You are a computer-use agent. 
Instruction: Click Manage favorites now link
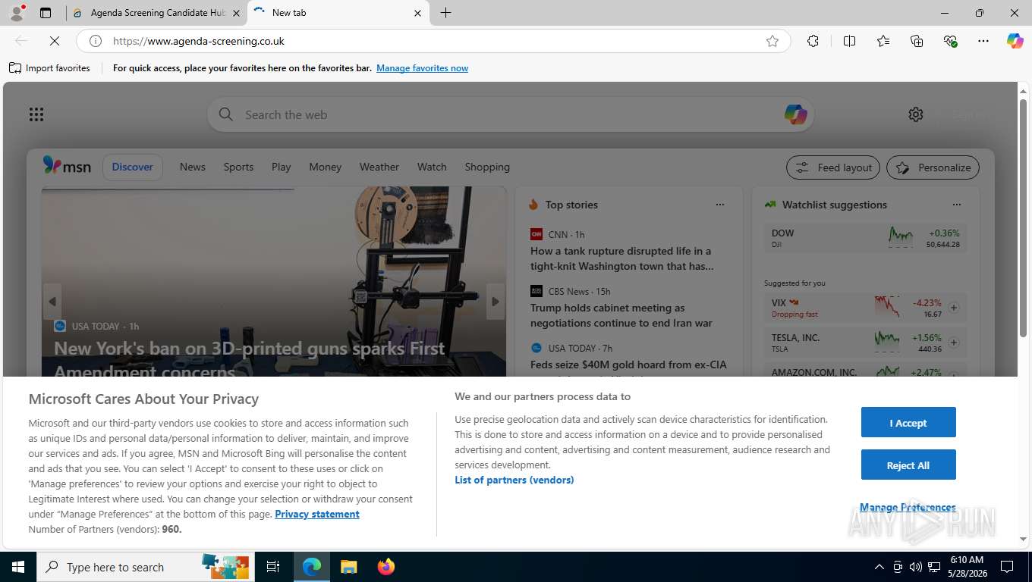(422, 68)
